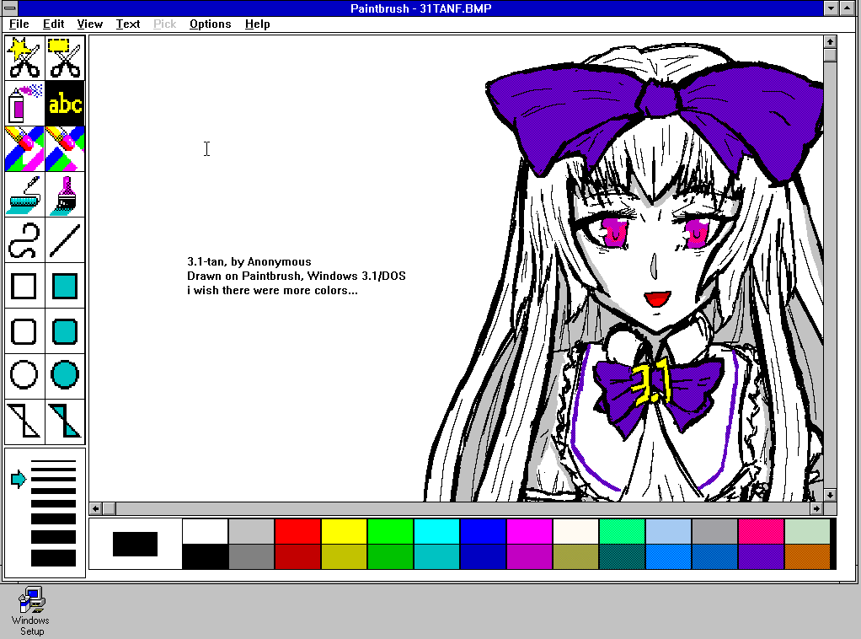The height and width of the screenshot is (639, 861).
Task: Click vertical scrollbar up arrow
Action: click(x=830, y=42)
